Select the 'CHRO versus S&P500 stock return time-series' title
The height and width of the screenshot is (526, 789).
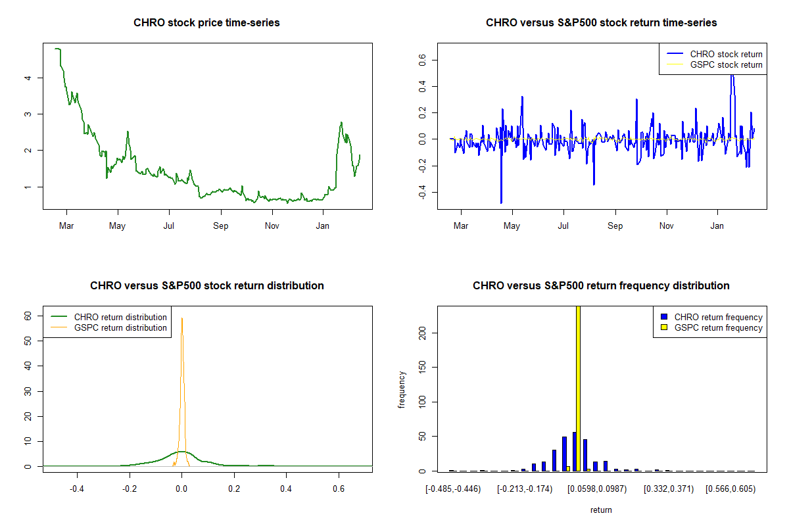pos(601,23)
